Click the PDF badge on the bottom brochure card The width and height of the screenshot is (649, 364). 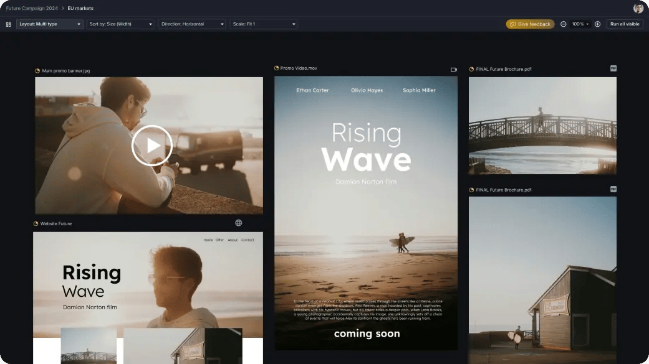614,189
